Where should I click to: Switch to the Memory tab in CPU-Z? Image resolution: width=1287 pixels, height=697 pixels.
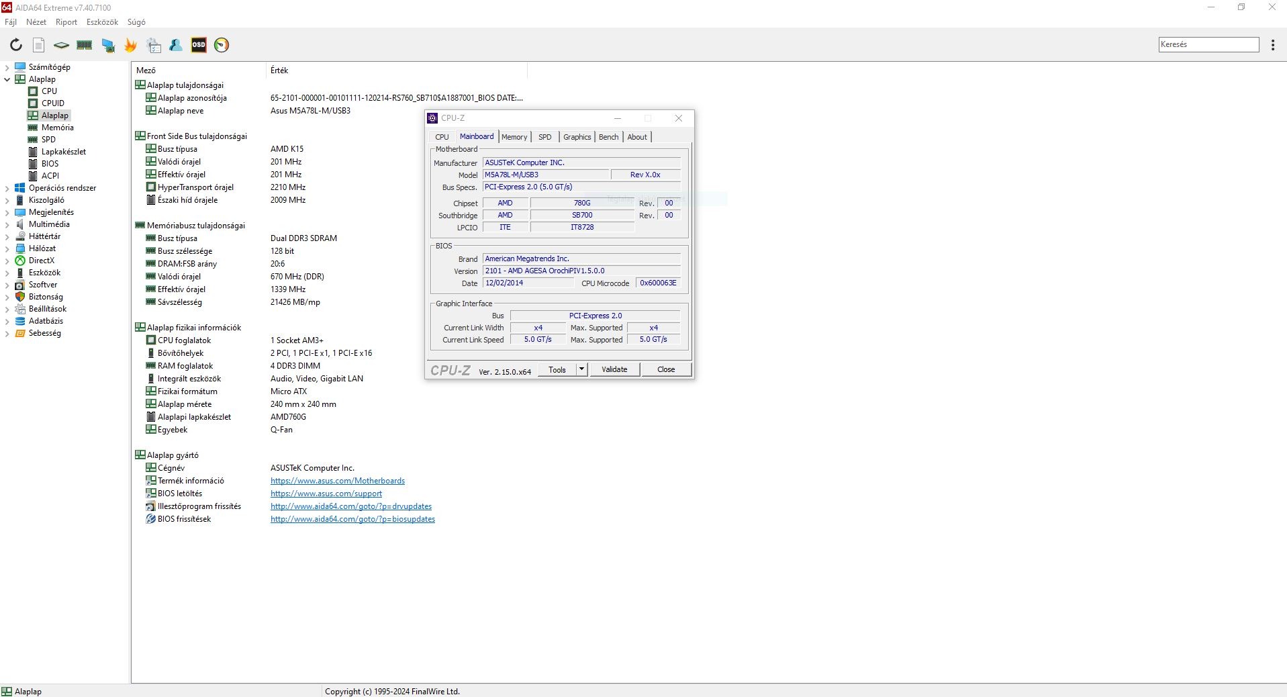pos(514,137)
